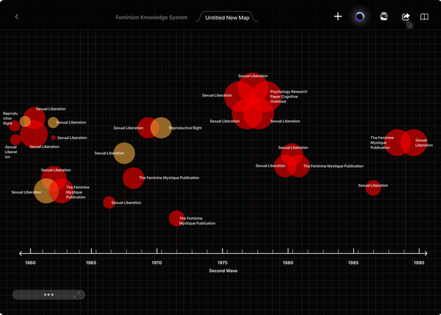Select the top red bubble of the 1980 cluster
Viewport: 441px width, 315px height.
click(x=292, y=154)
